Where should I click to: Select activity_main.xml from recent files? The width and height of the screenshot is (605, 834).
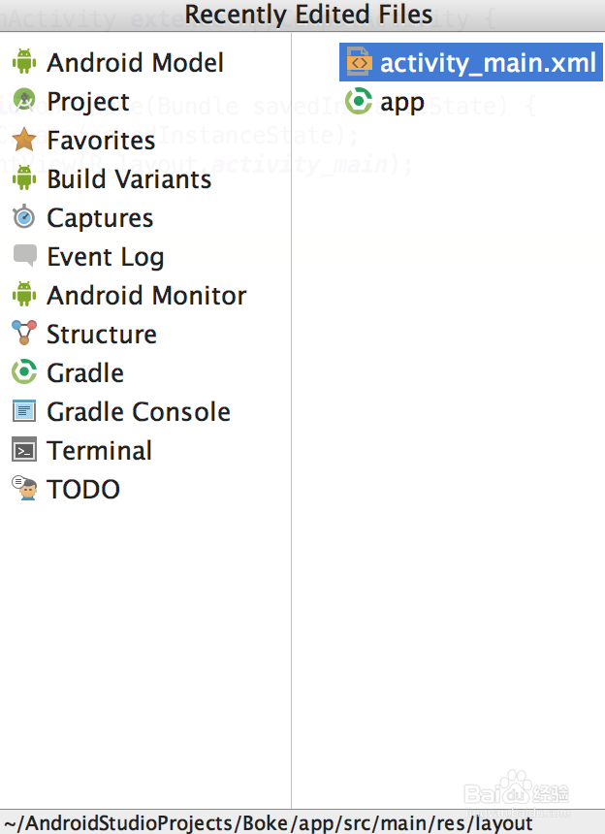click(486, 63)
